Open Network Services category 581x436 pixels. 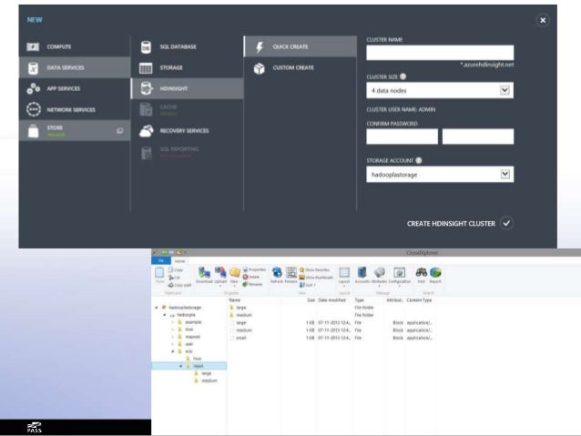coord(75,109)
